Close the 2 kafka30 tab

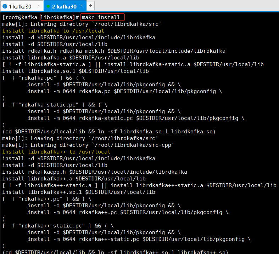coord(82,6)
